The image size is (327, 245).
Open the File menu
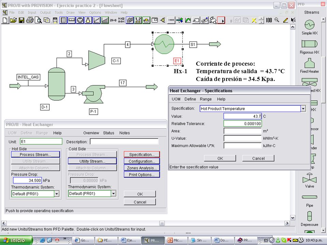[x=12, y=13]
